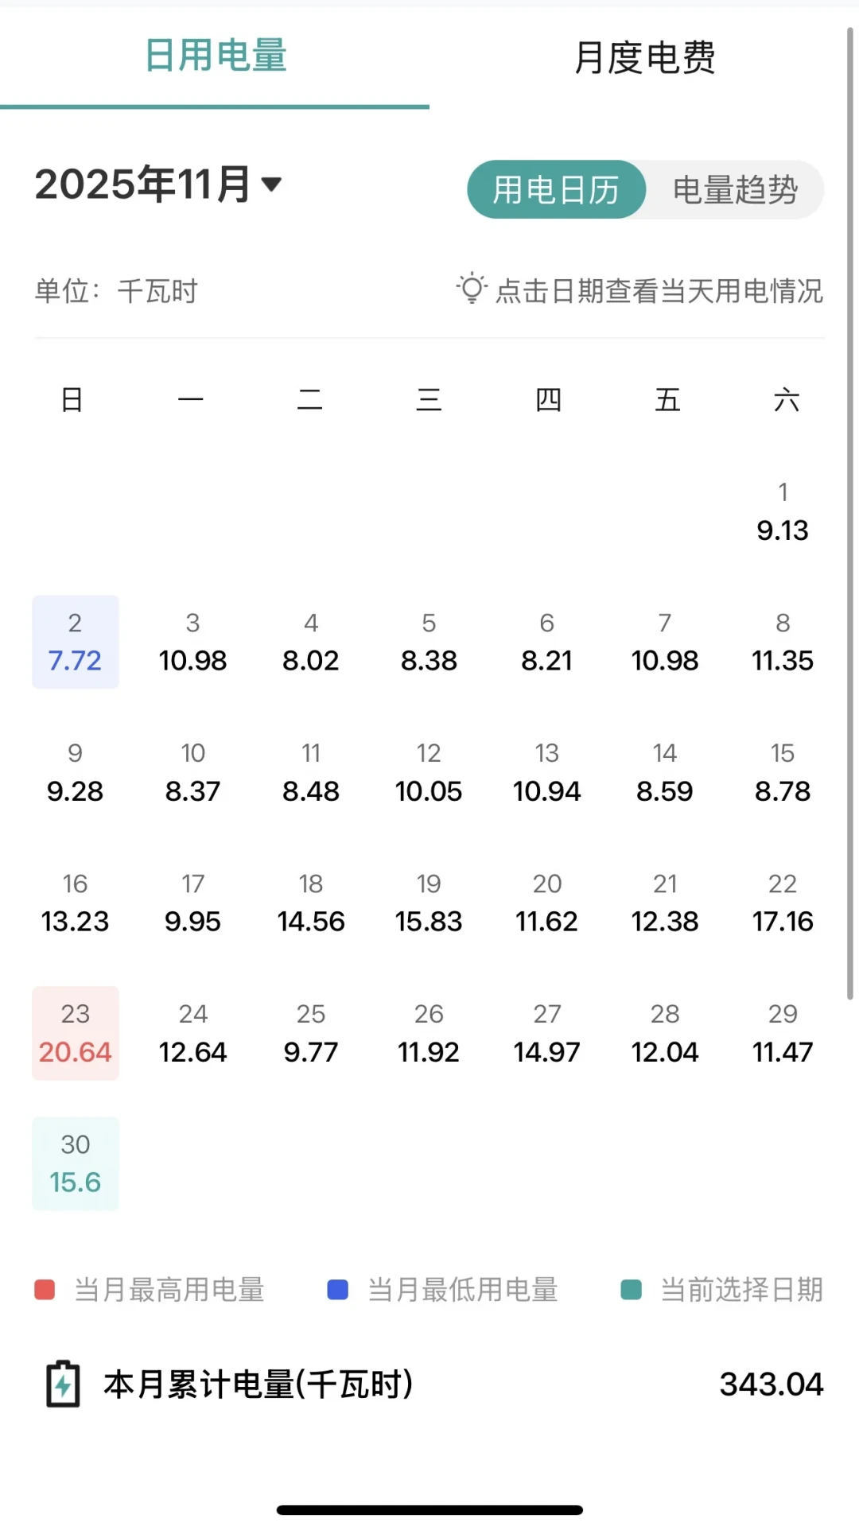Image resolution: width=859 pixels, height=1530 pixels.
Task: Click the vertical scrollbar on right edge
Action: coord(849,513)
